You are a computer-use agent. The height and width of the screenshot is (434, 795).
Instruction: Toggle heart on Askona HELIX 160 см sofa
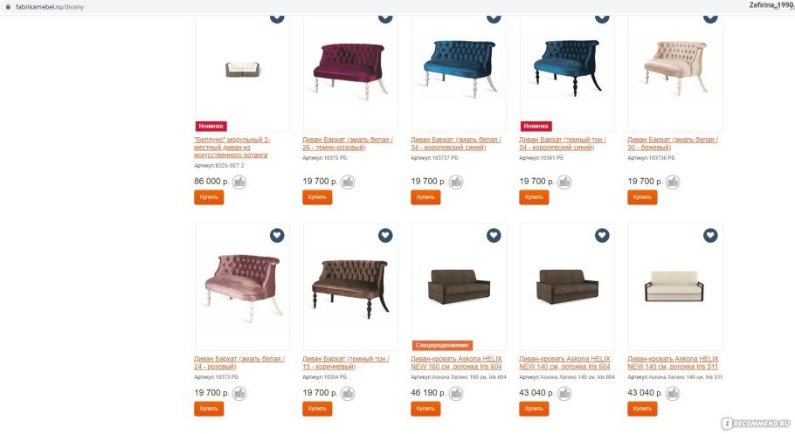(494, 235)
